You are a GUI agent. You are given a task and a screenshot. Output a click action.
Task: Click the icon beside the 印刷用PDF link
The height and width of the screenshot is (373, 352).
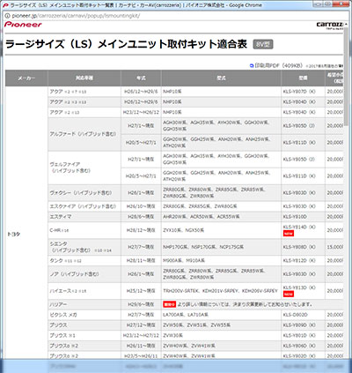coord(252,66)
